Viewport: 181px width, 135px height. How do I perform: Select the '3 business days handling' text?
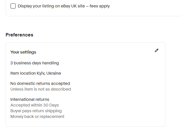coord(34,63)
